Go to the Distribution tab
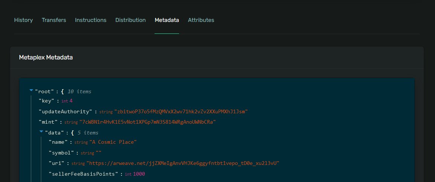 (x=130, y=20)
